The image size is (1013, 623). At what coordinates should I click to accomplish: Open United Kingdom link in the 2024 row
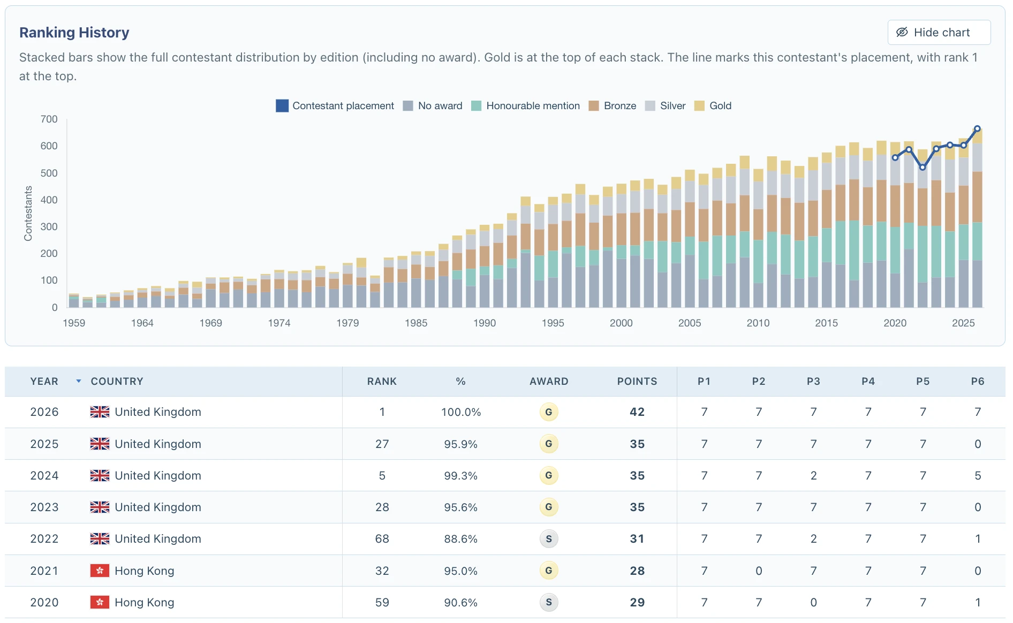[x=158, y=475]
